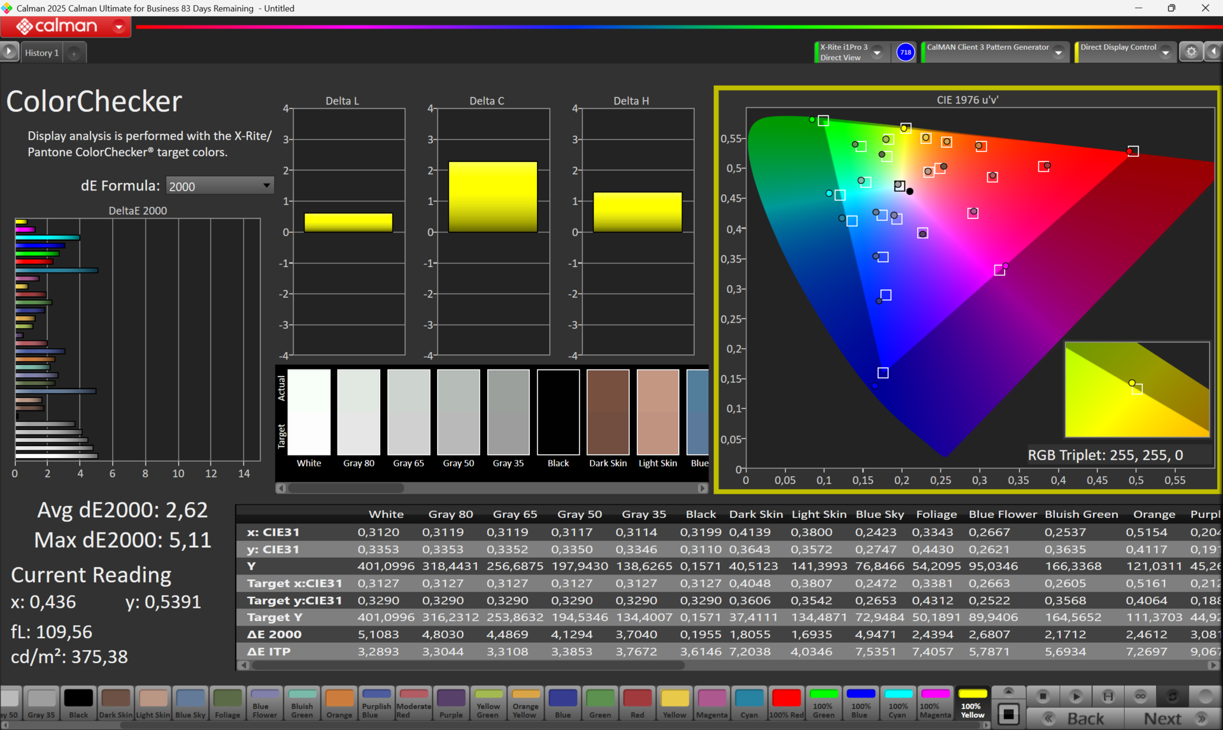Click the bracketed single-read icon
The height and width of the screenshot is (730, 1223).
click(1108, 696)
